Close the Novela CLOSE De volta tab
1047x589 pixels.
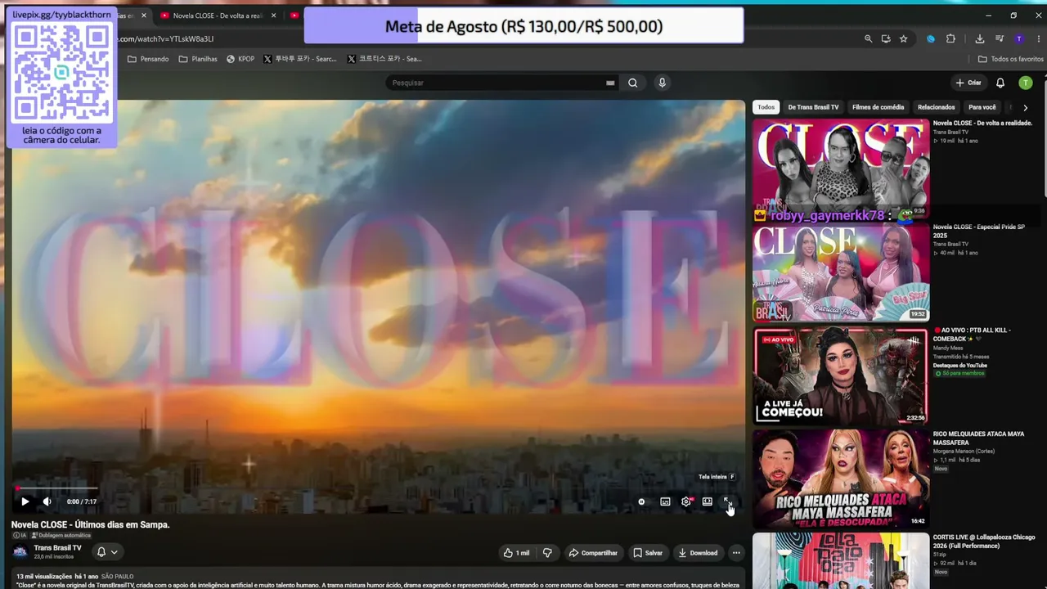pos(274,16)
